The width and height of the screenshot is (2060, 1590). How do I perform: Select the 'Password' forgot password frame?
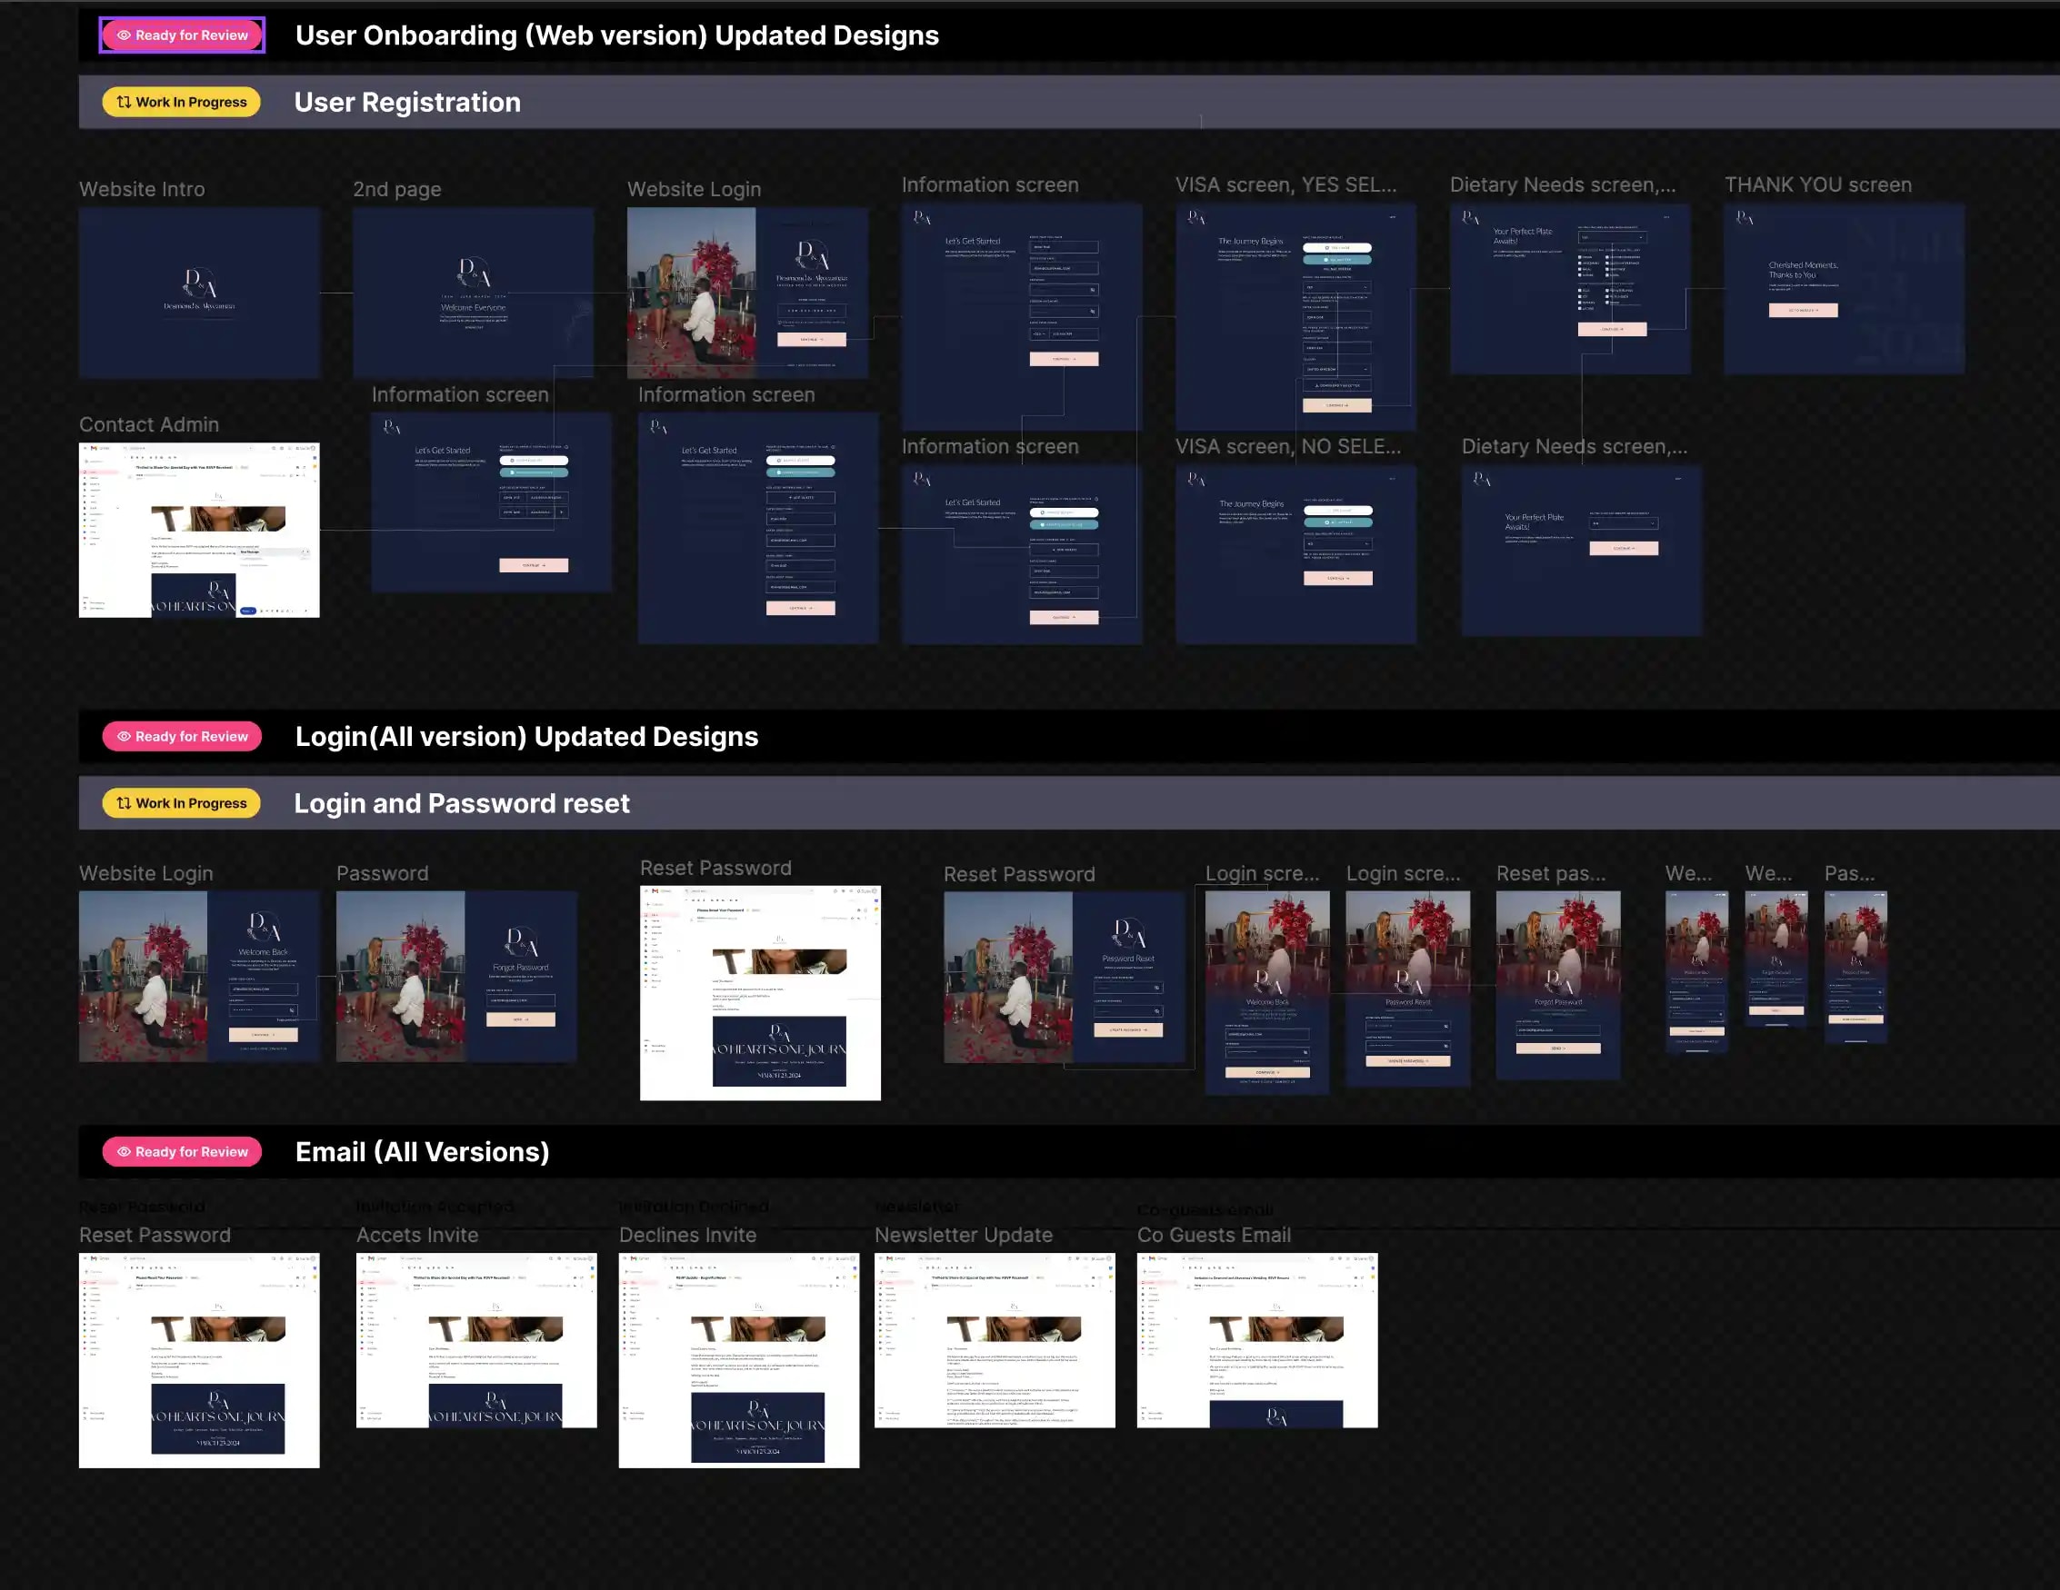coord(456,977)
